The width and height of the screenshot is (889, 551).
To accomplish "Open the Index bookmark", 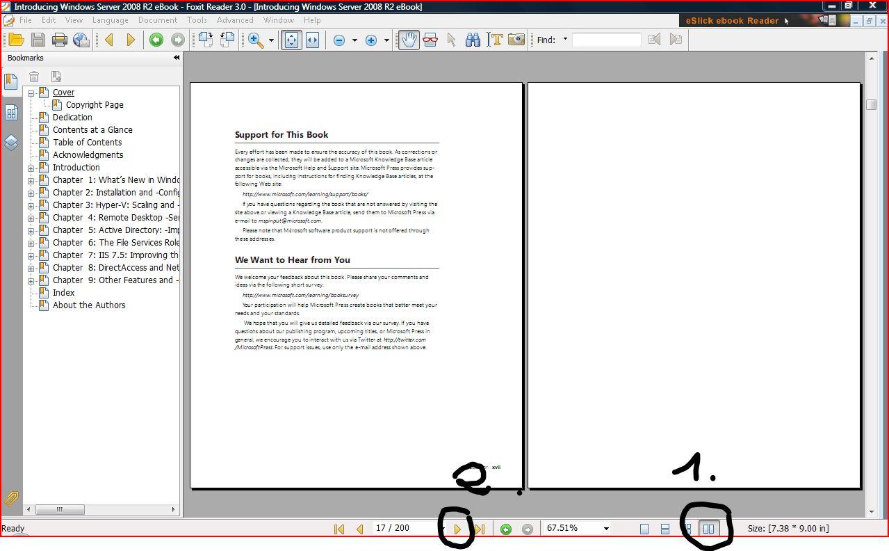I will 64,292.
